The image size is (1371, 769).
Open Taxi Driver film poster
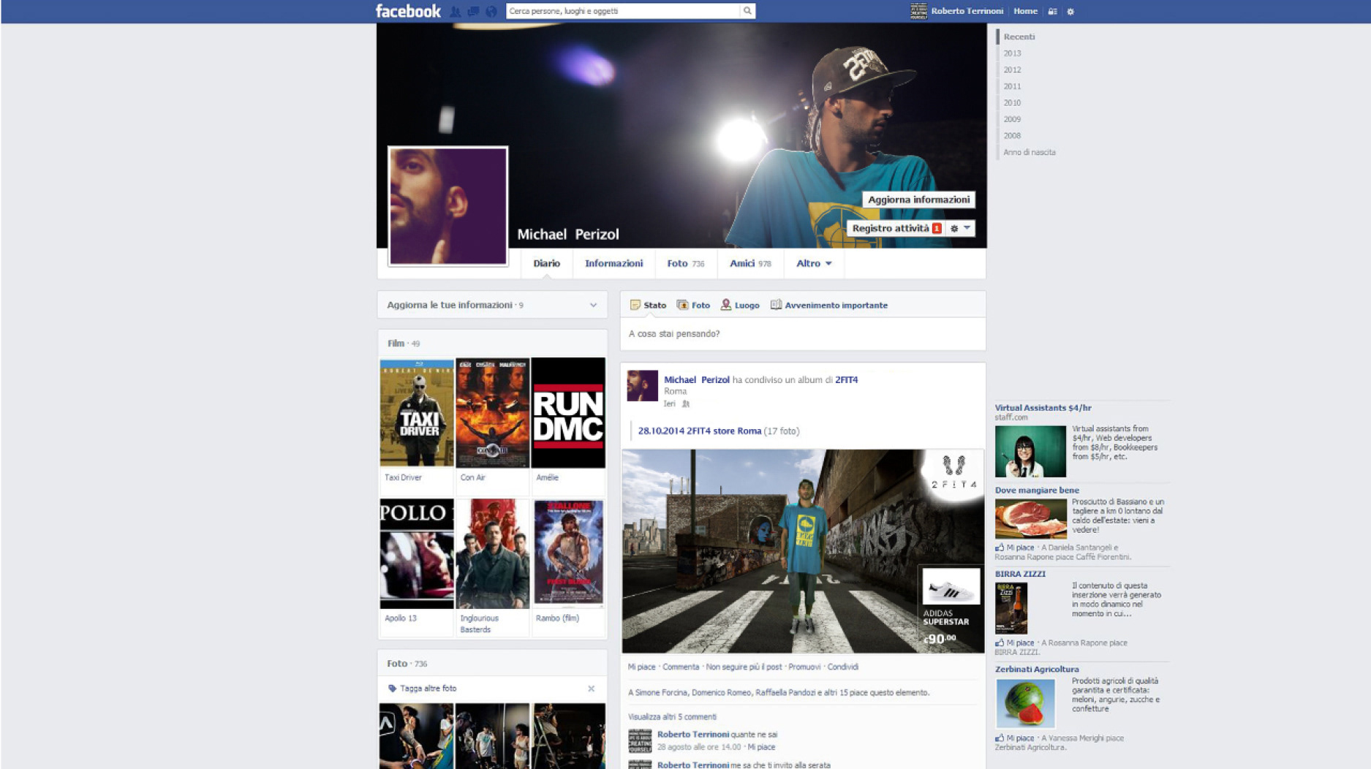417,413
